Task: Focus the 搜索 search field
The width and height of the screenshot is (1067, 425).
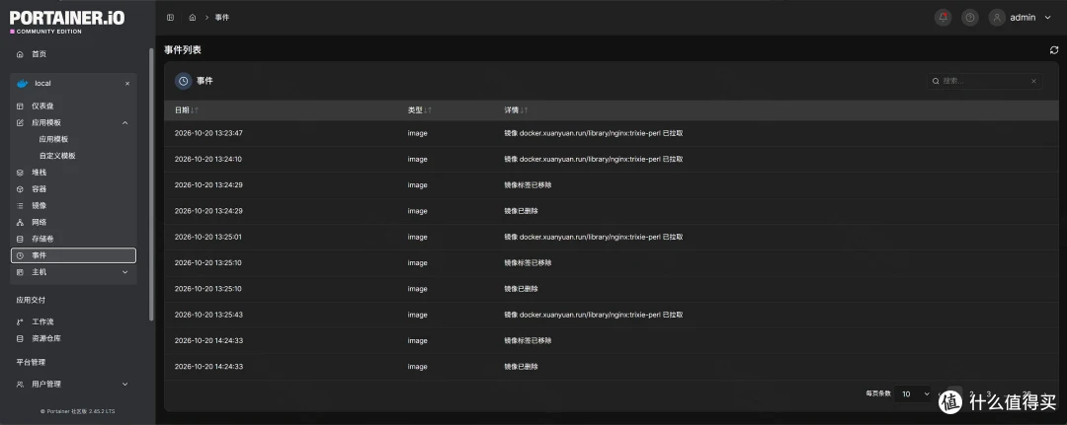Action: tap(984, 81)
